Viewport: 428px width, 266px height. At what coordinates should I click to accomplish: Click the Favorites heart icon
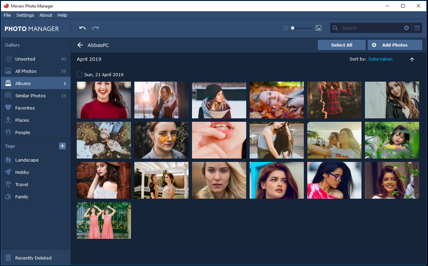[8, 108]
